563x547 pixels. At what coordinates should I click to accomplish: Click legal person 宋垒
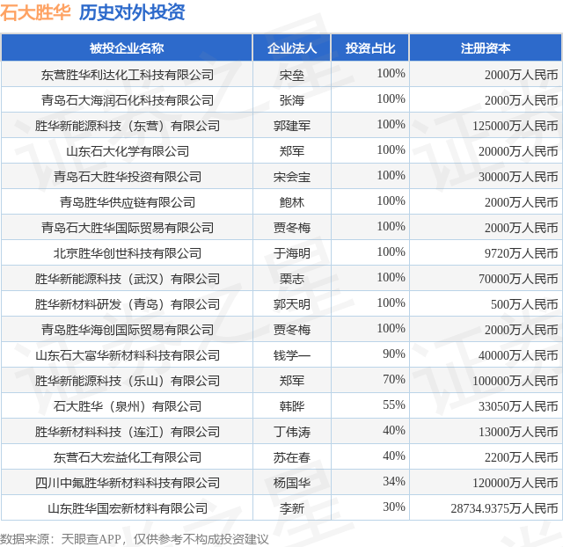coord(291,75)
